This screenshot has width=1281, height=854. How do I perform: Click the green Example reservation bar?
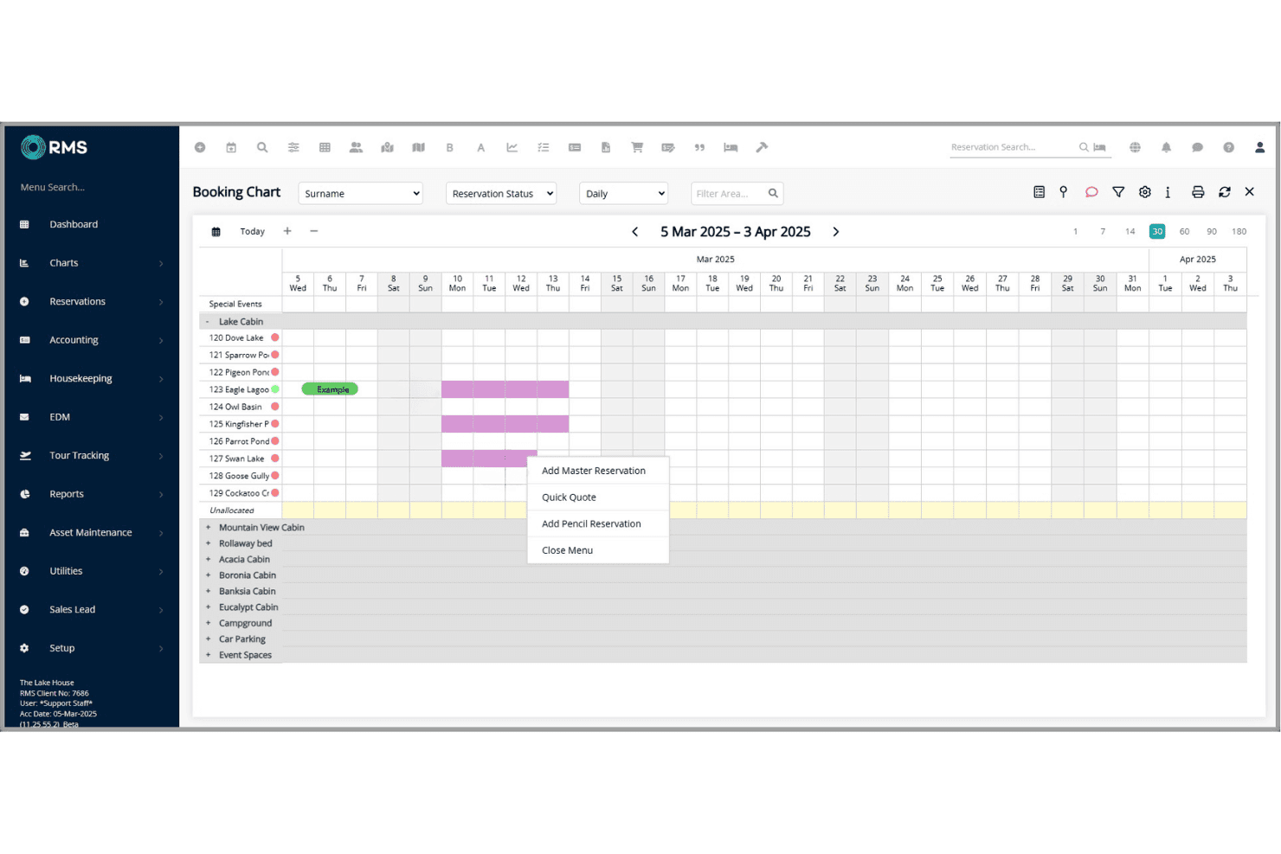click(330, 389)
